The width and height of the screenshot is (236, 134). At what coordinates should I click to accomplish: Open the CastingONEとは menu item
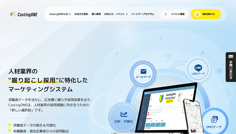click(x=59, y=14)
